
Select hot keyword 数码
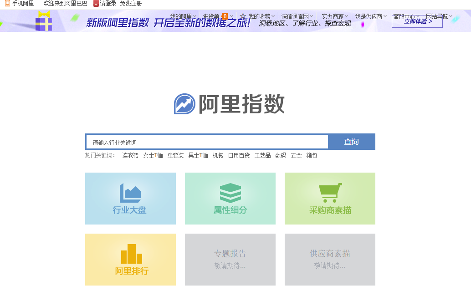[281, 155]
